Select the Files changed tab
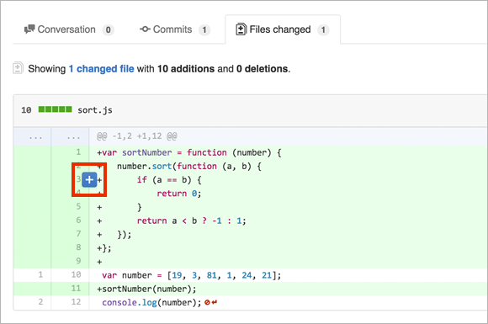 282,29
